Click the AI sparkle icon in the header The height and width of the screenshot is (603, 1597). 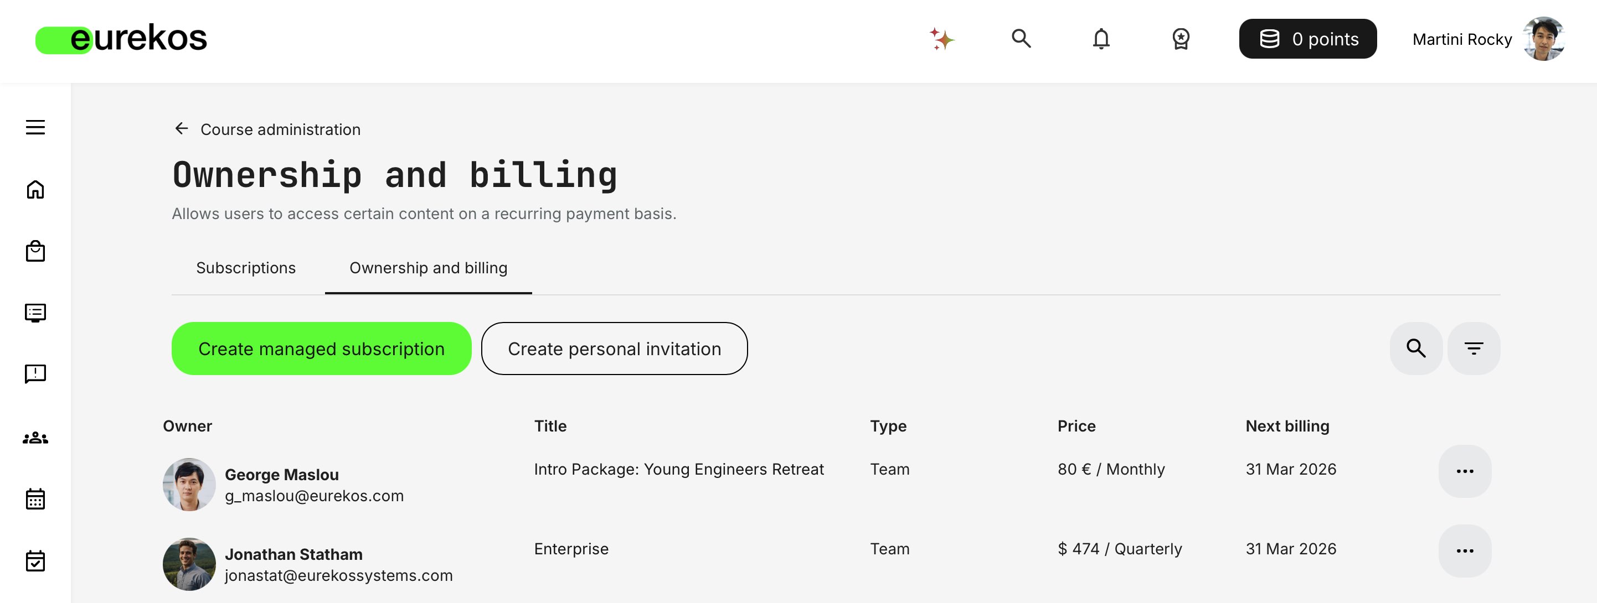tap(942, 39)
